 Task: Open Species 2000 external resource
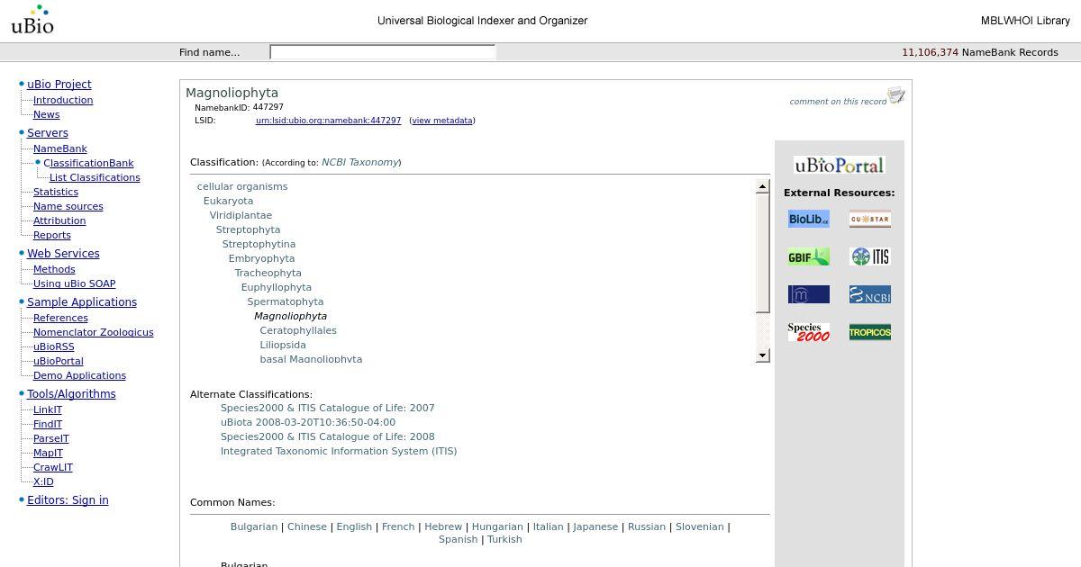(809, 332)
